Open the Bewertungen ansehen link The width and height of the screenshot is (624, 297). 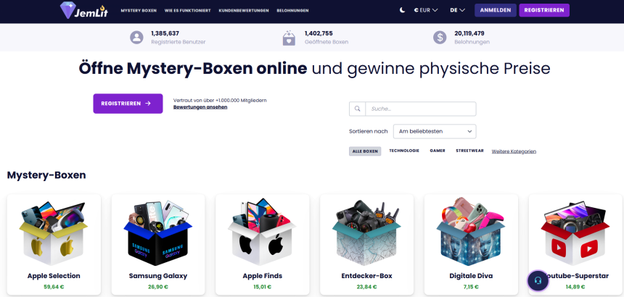[x=200, y=107]
